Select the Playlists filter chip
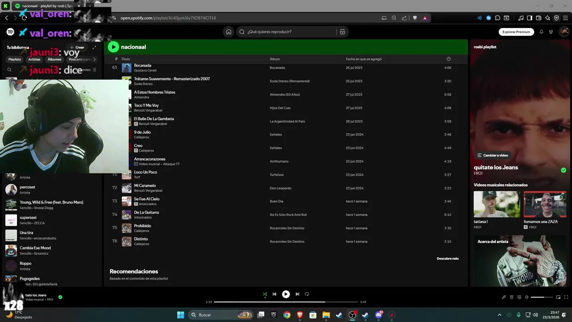 click(15, 59)
